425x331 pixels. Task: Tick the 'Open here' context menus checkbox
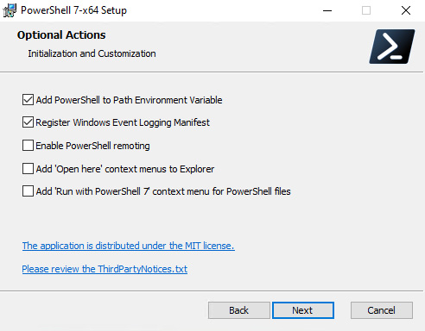pyautogui.click(x=28, y=169)
